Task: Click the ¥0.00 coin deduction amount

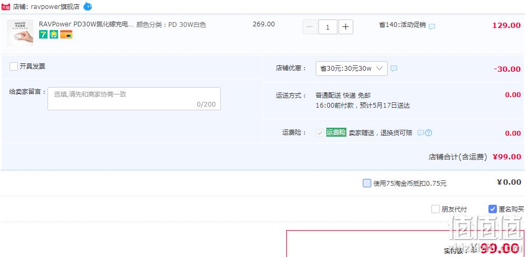Action: click(509, 182)
